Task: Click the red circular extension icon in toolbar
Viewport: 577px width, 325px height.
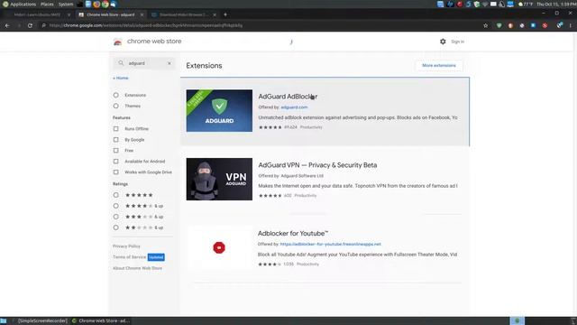Action: pos(545,25)
